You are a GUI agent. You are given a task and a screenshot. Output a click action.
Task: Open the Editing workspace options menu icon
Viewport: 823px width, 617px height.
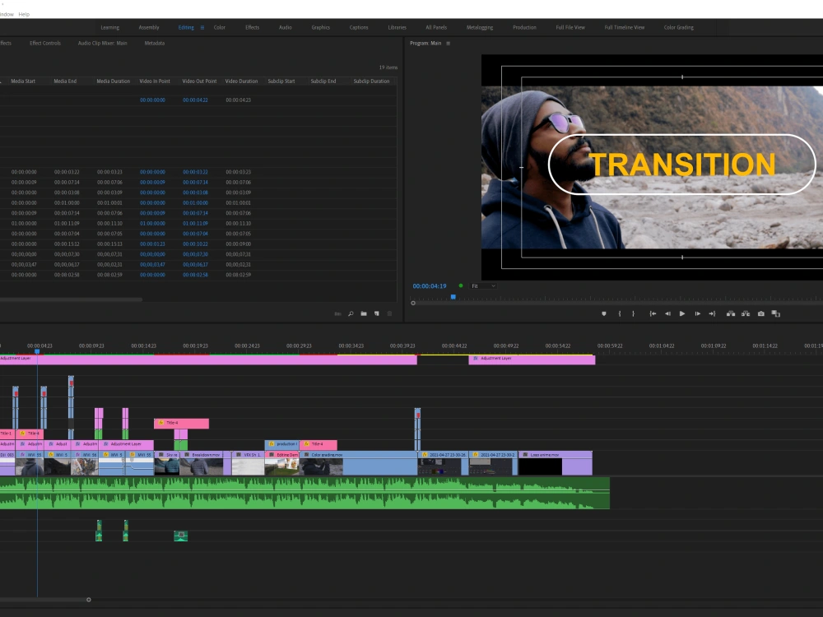[x=202, y=27]
